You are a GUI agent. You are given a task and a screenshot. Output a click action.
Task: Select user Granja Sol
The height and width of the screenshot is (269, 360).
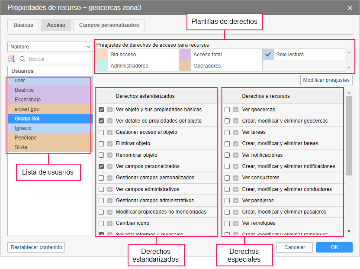point(49,119)
